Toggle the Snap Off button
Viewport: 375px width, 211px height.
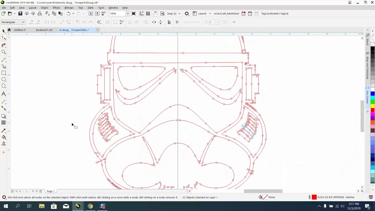pyautogui.click(x=162, y=13)
